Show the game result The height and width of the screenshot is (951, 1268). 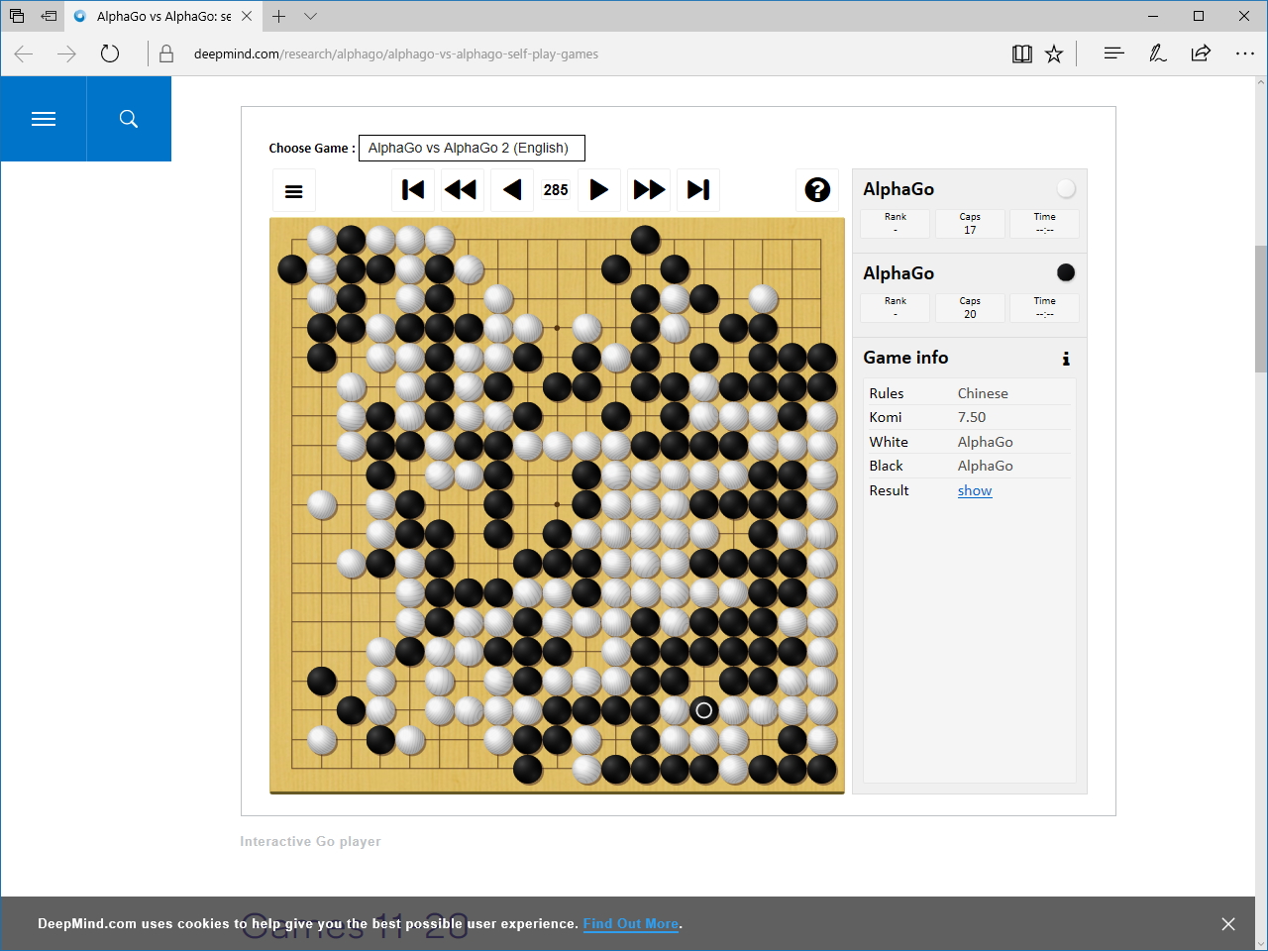tap(975, 490)
